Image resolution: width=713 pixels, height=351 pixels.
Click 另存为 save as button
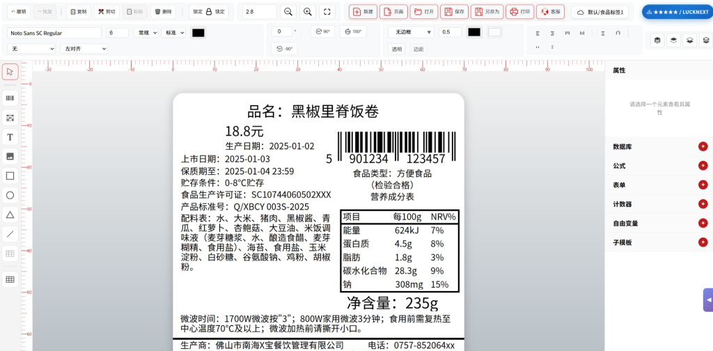[x=487, y=12]
